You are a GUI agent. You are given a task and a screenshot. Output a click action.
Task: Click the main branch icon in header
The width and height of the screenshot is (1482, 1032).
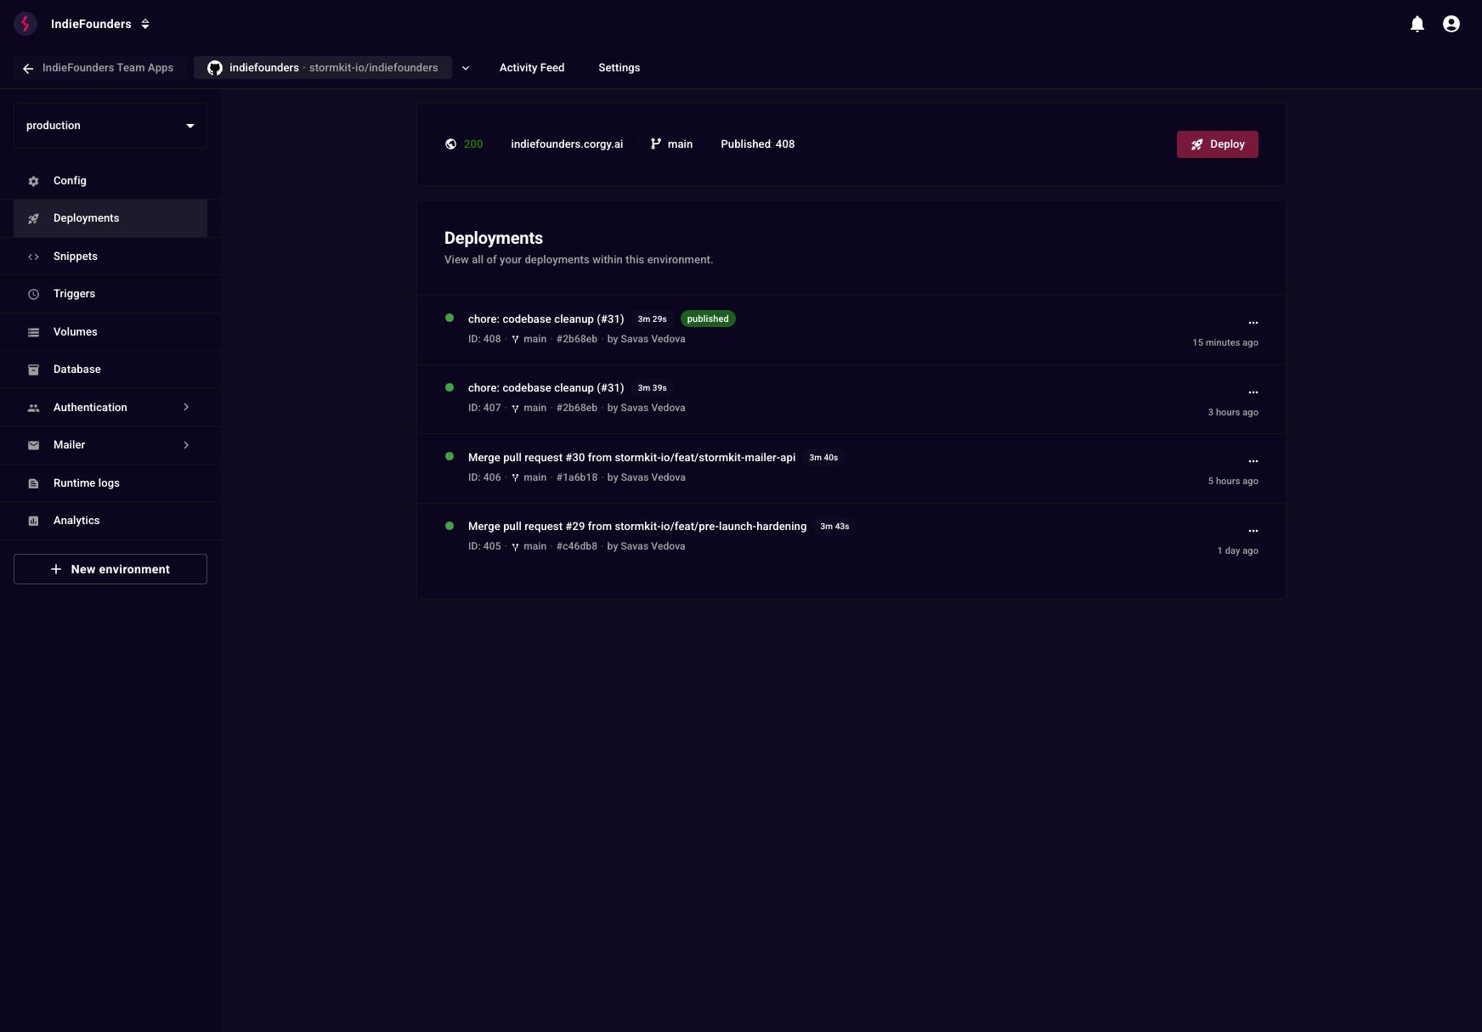tap(656, 144)
